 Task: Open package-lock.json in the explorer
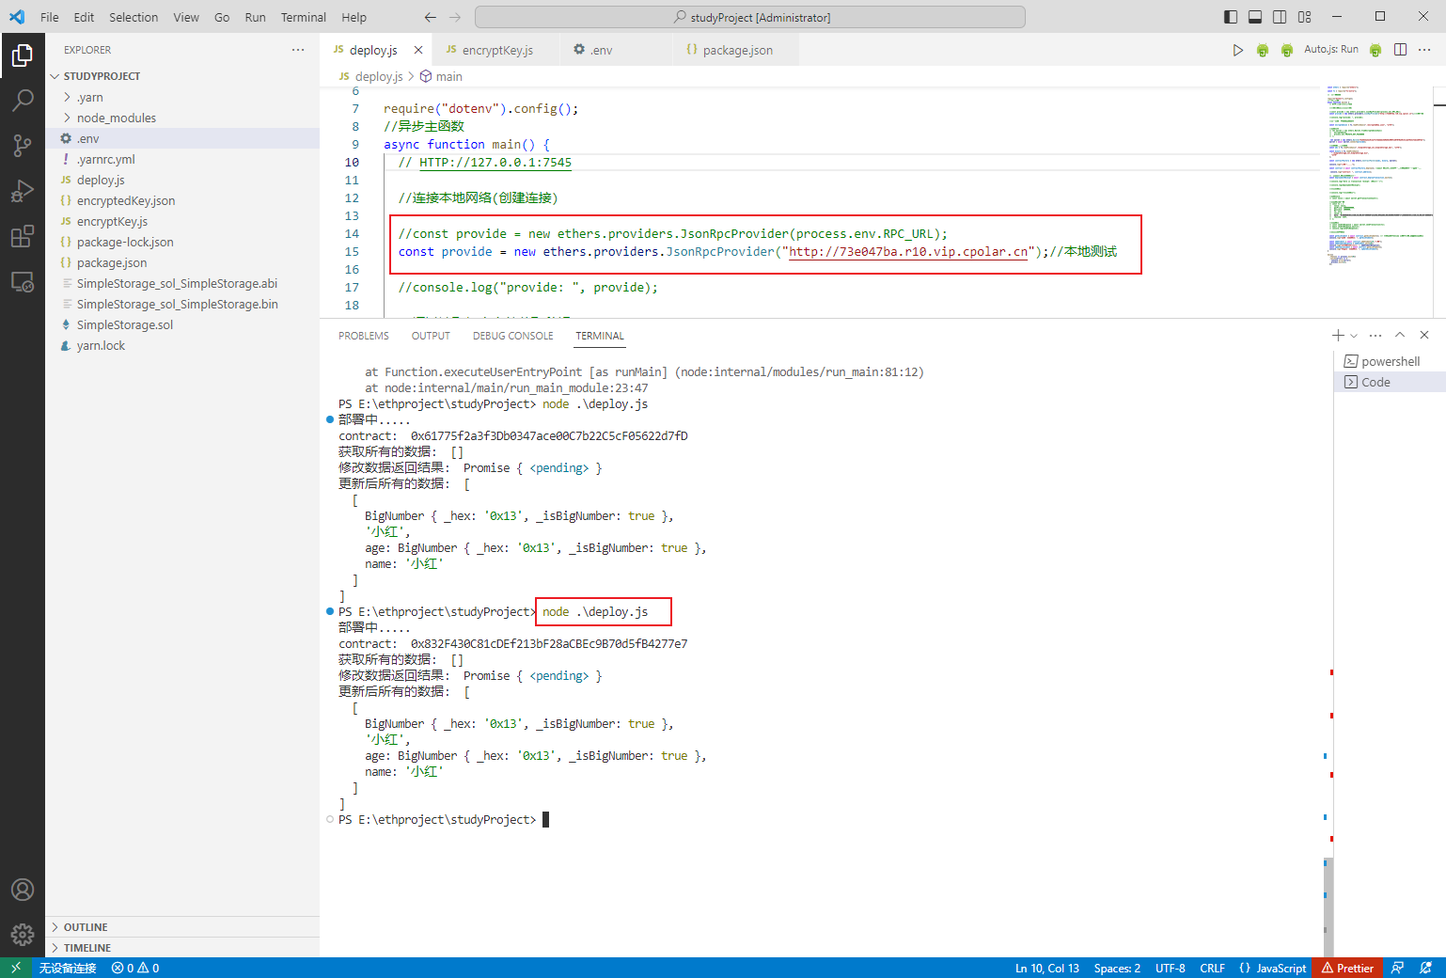pos(125,242)
